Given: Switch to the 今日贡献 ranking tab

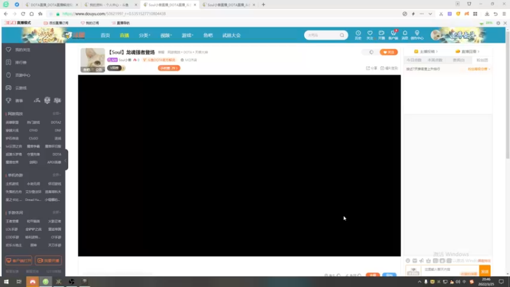Looking at the screenshot, I should click(414, 60).
